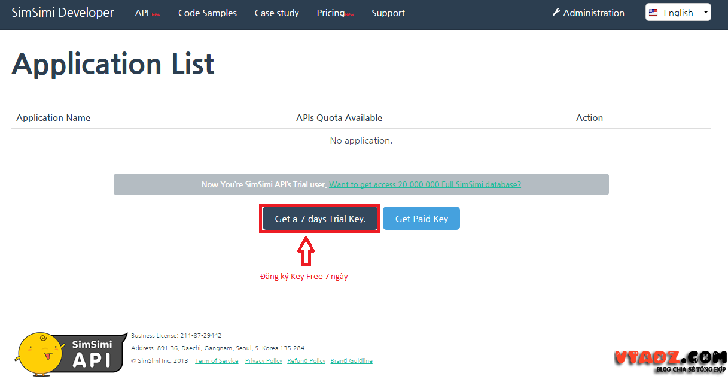The image size is (728, 379).
Task: Open the Brand Guidline link
Action: coord(352,361)
